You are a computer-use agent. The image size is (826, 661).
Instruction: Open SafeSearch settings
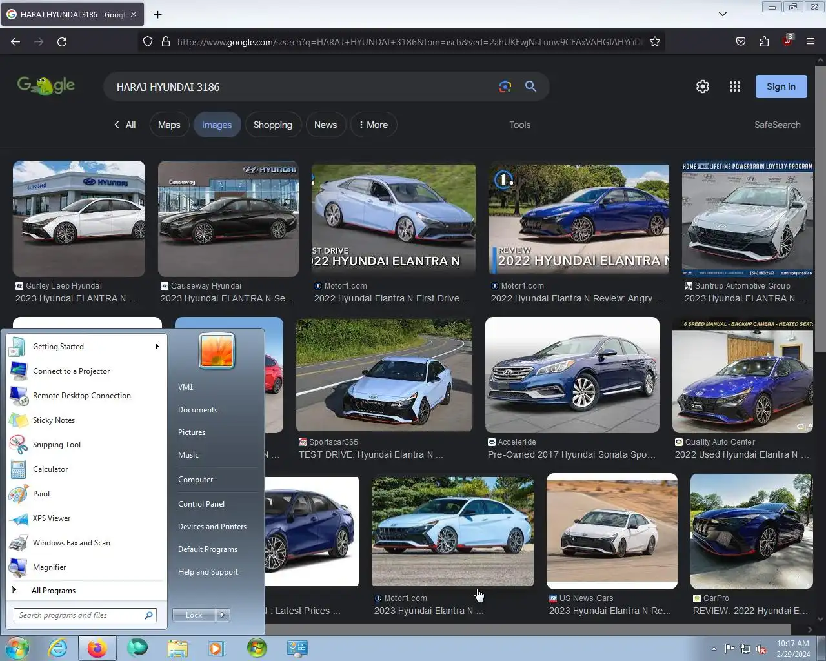tap(777, 125)
